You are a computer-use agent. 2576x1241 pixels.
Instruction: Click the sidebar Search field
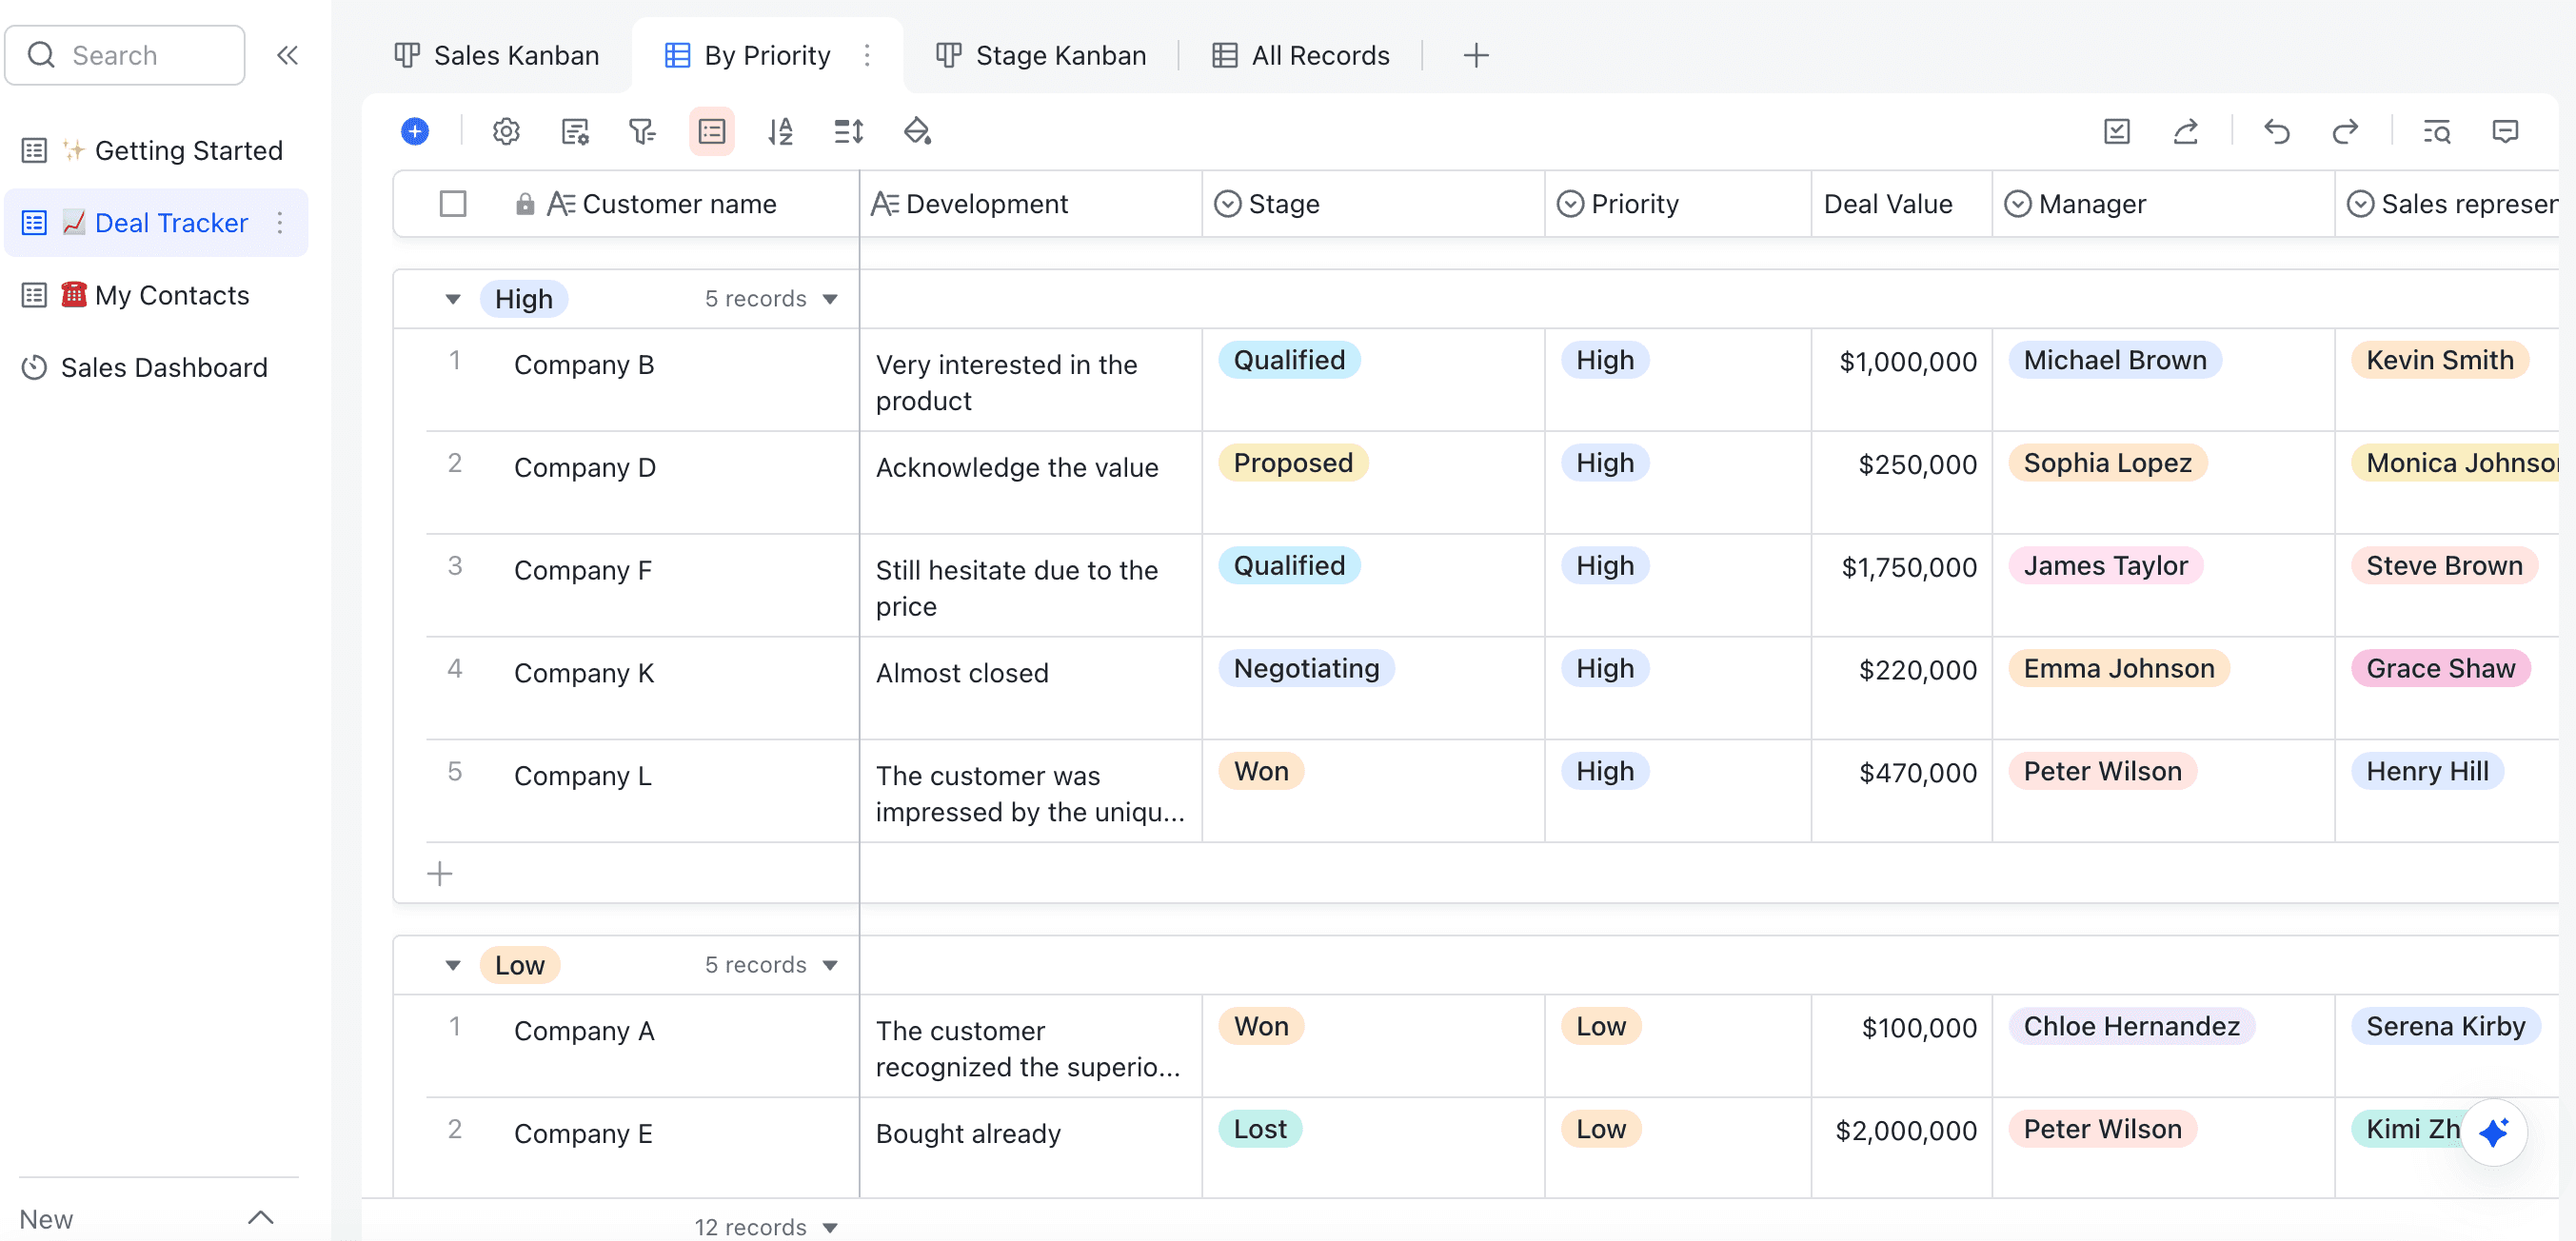(x=125, y=55)
